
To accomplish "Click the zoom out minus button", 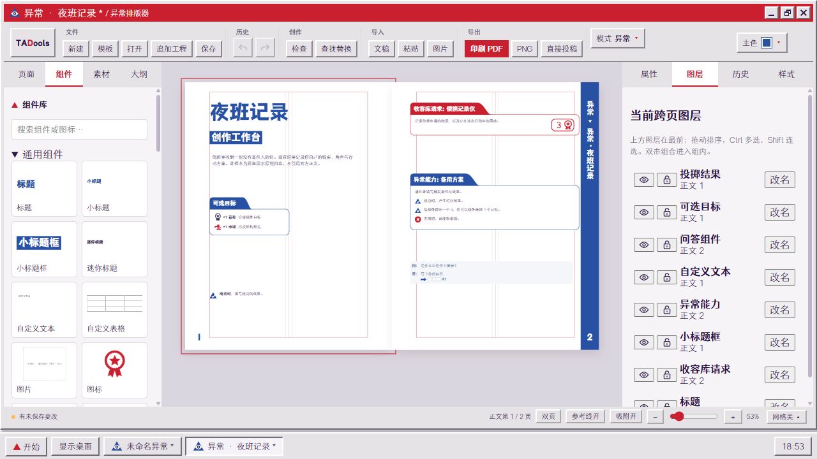I will [x=655, y=416].
